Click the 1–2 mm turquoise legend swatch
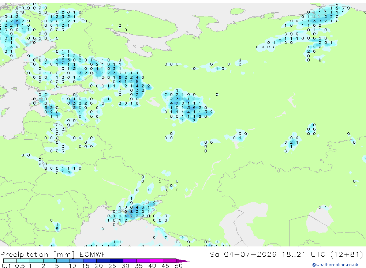 coord(37,261)
